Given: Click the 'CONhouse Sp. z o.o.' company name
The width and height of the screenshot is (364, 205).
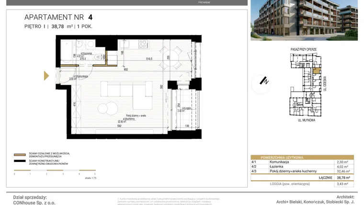Looking at the screenshot, I should point(34,203).
